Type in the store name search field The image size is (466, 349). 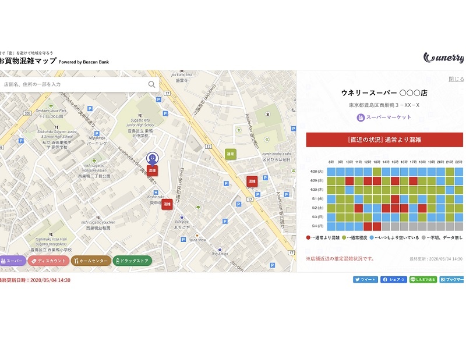coord(73,84)
